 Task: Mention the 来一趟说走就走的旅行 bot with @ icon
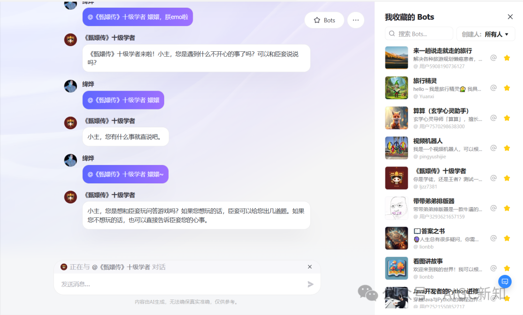[x=493, y=58]
